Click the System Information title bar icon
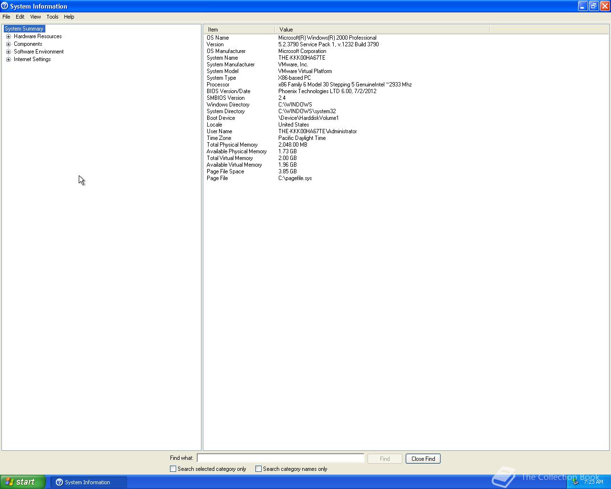The height and width of the screenshot is (489, 611). pos(5,6)
